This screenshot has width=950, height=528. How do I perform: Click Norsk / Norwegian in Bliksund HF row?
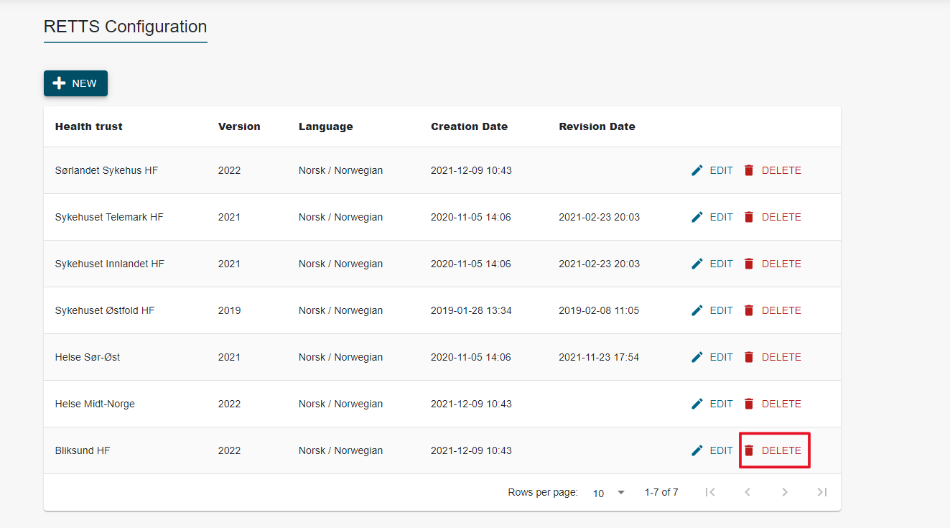pyautogui.click(x=340, y=450)
